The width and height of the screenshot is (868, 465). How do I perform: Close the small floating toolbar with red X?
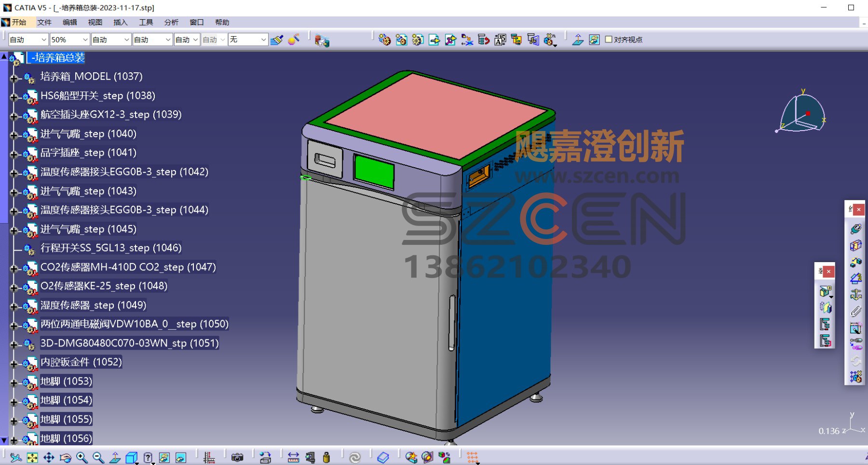pyautogui.click(x=828, y=272)
